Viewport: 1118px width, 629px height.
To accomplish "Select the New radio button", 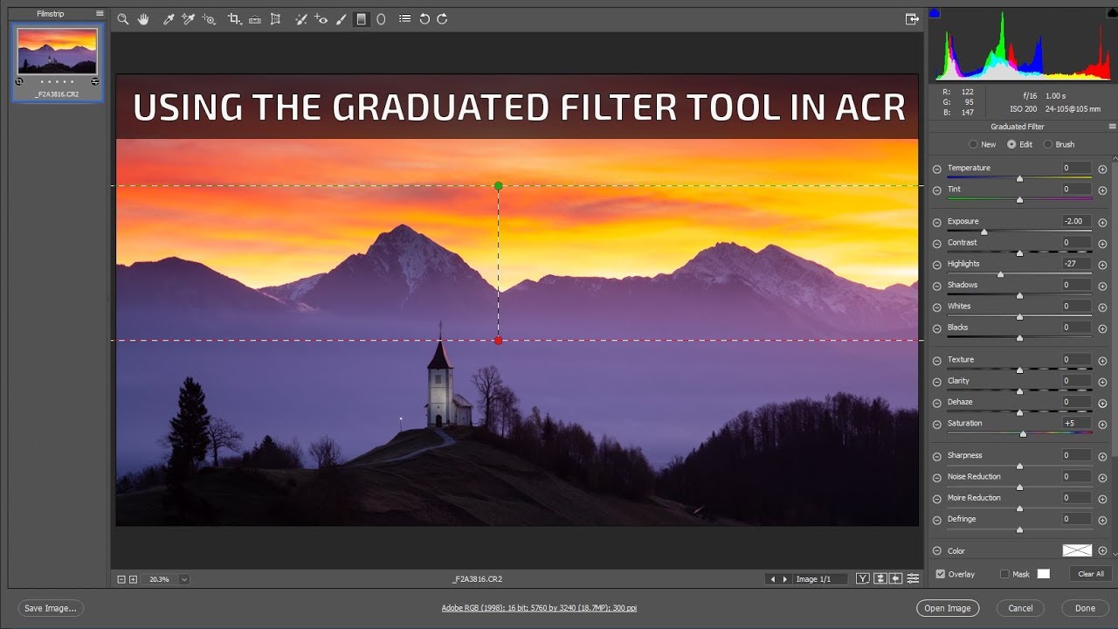I will click(973, 144).
